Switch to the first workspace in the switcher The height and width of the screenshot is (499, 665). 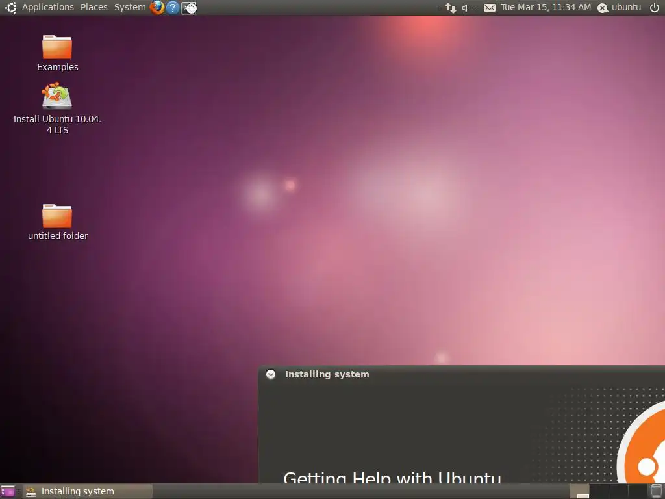[580, 491]
